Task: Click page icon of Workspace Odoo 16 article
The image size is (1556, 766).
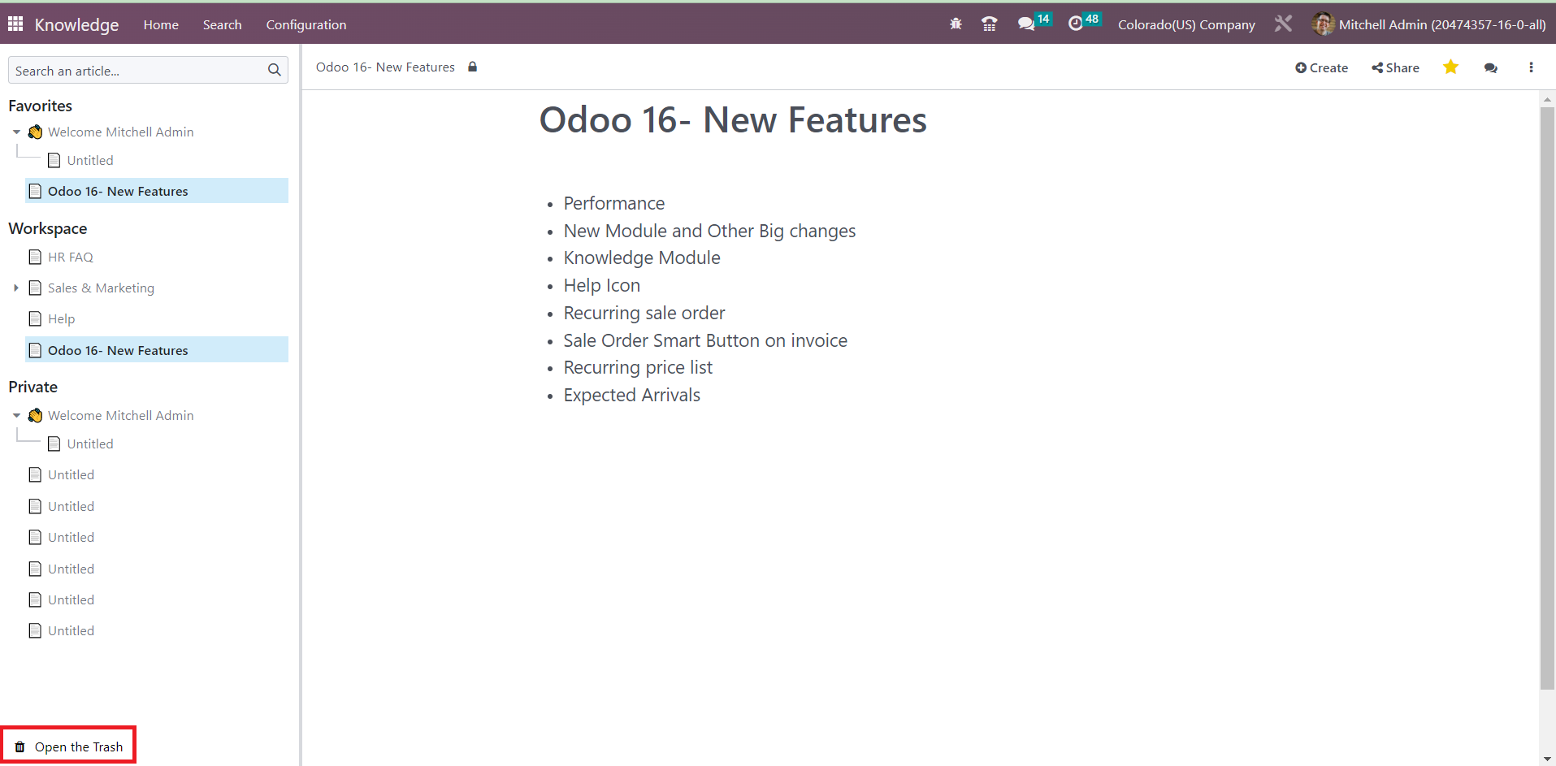Action: 35,350
